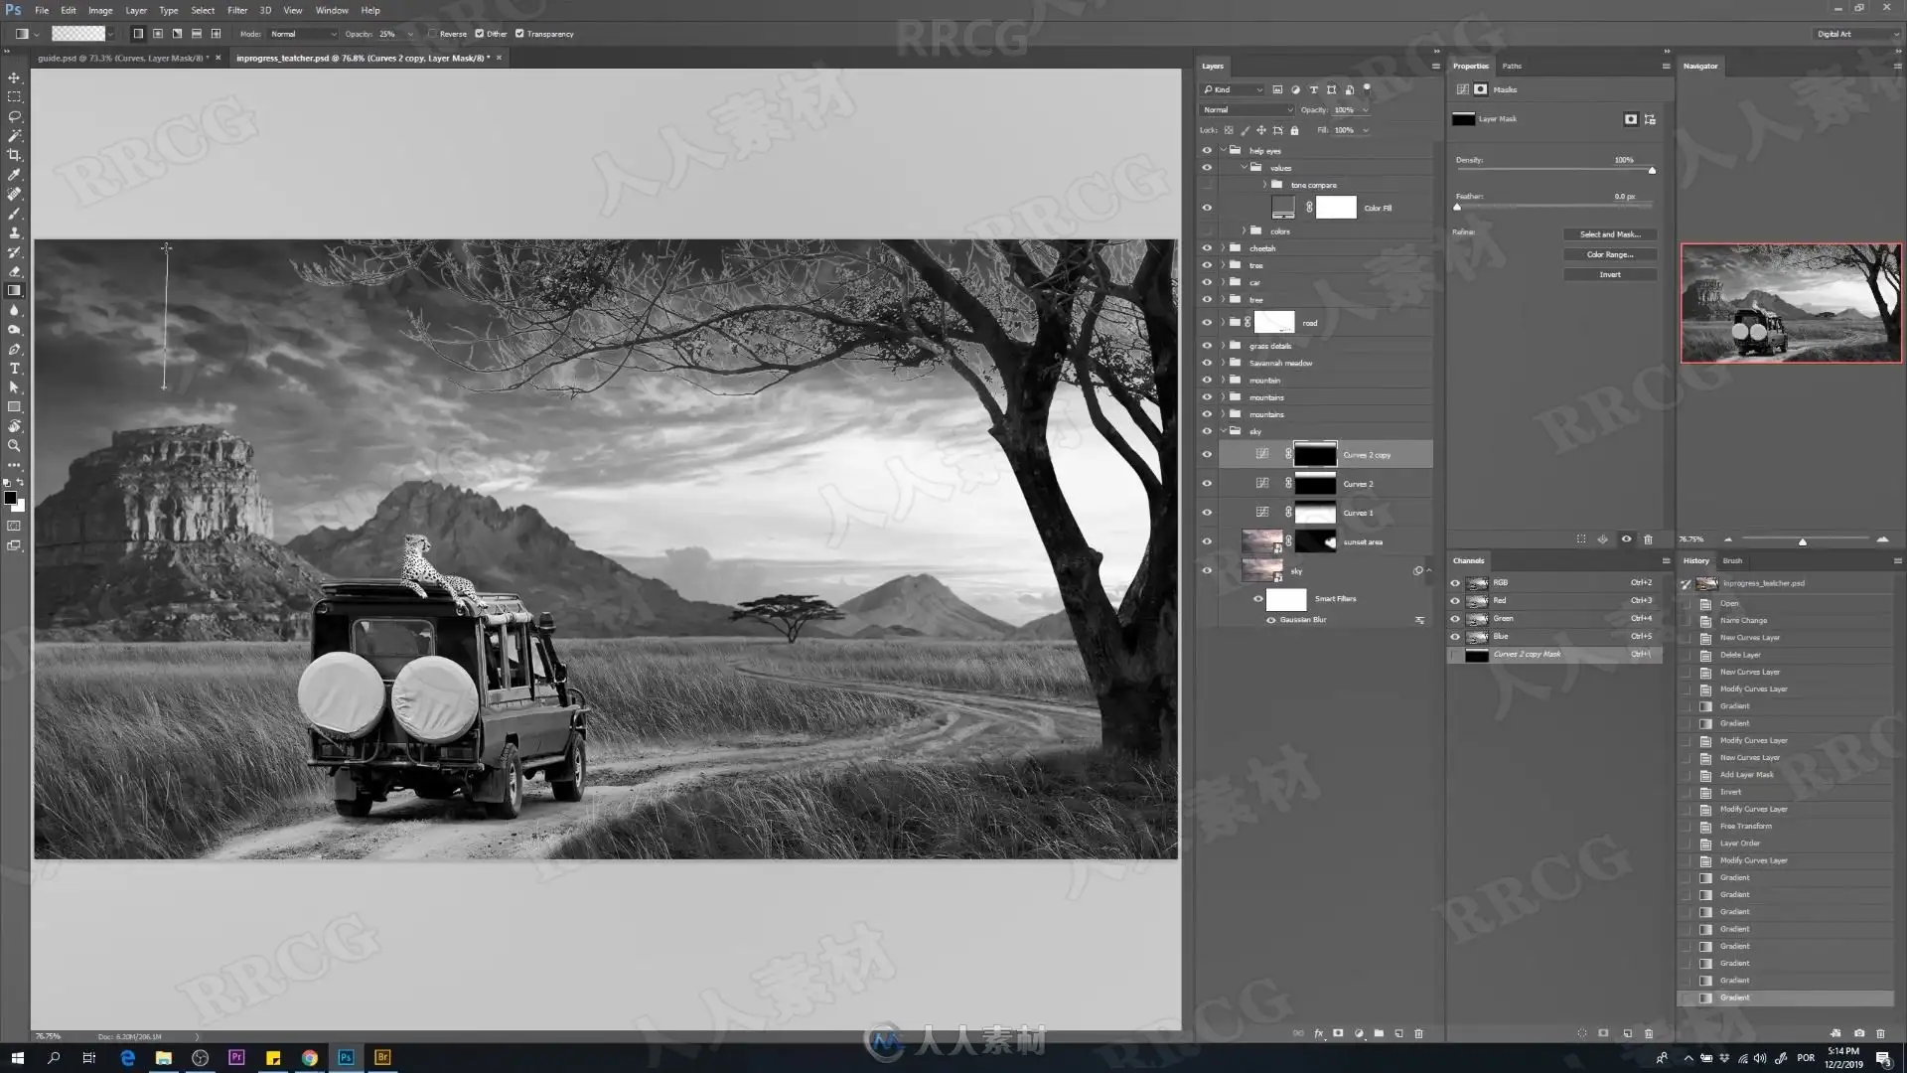Image resolution: width=1907 pixels, height=1073 pixels.
Task: Hide the cheetah layer group
Action: (x=1207, y=248)
